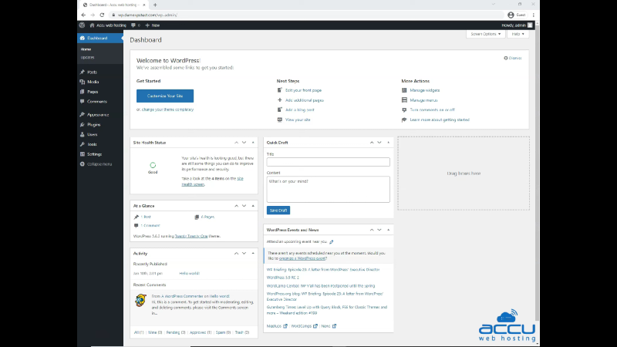Click the Users icon in sidebar
Viewport: 617px width, 347px height.
point(83,134)
